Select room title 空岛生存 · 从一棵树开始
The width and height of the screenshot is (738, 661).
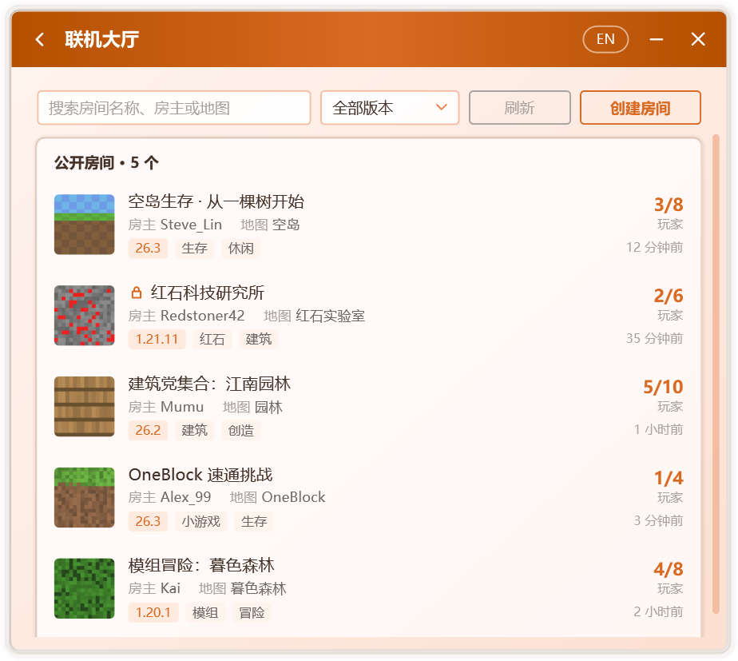tap(216, 201)
